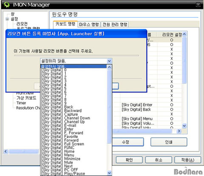Viewport: 204px width, 176px height.
Task: Click left tree scroll-left arrow
Action: pos(6,151)
